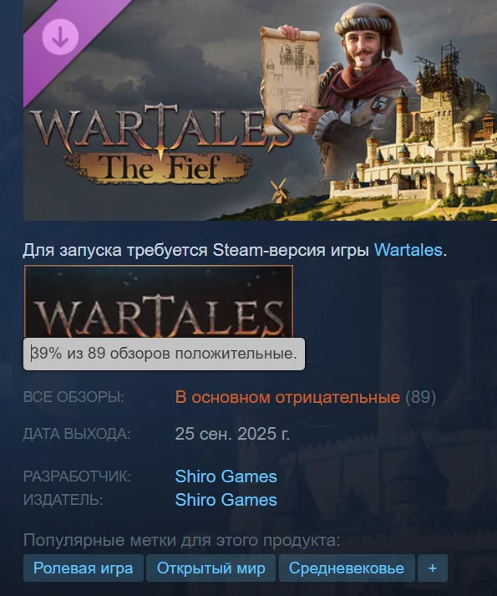Viewport: 497px width, 596px height.
Task: Expand more tags with the plus button
Action: click(x=433, y=568)
